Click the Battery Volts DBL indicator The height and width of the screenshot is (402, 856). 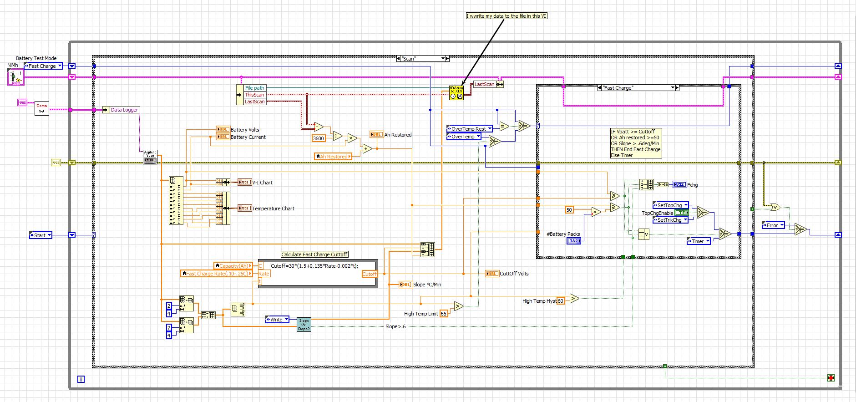(223, 130)
